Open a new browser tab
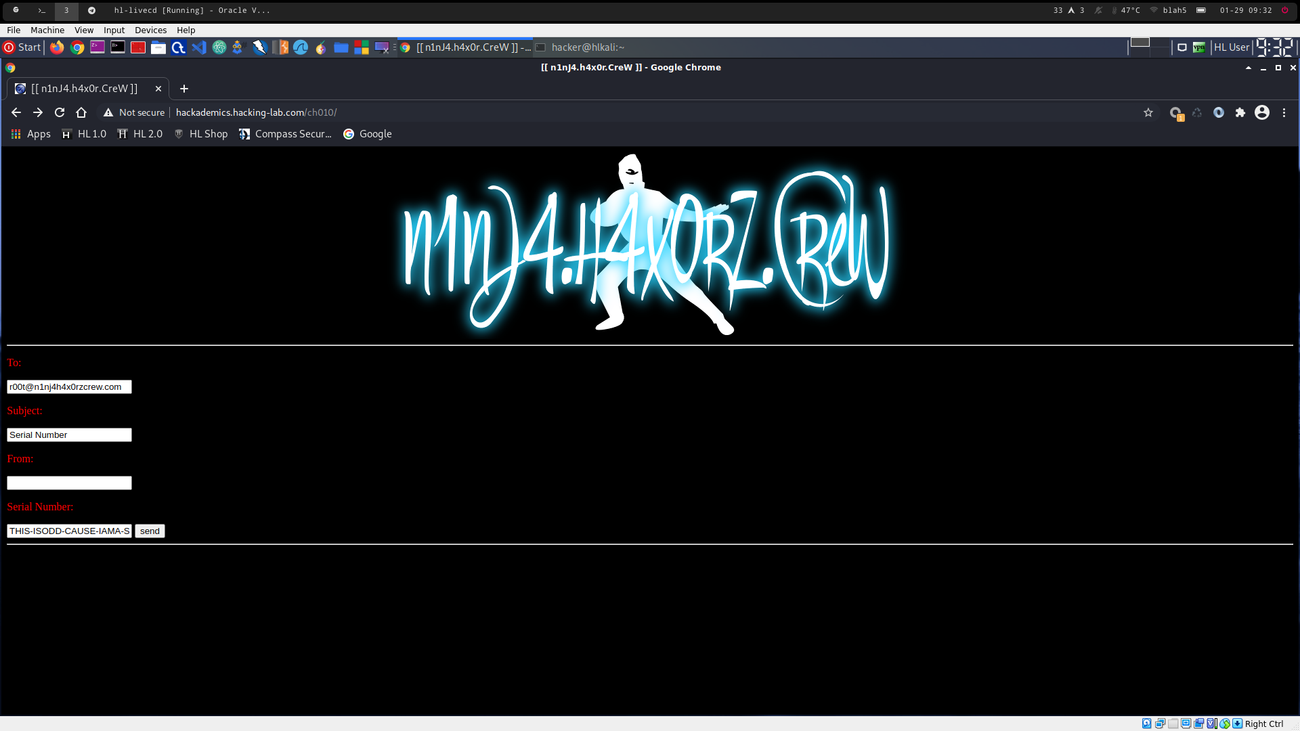The width and height of the screenshot is (1300, 731). pos(184,89)
